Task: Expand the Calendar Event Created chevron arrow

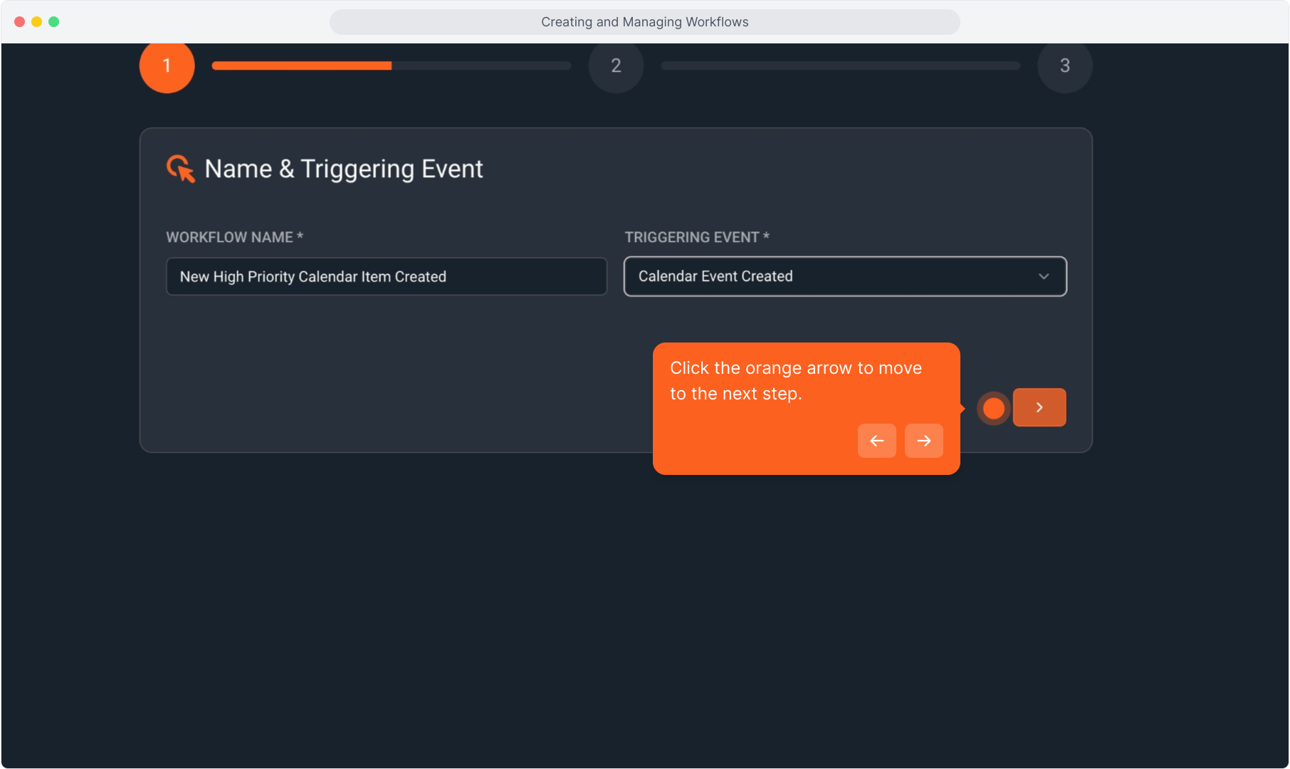Action: tap(1044, 276)
